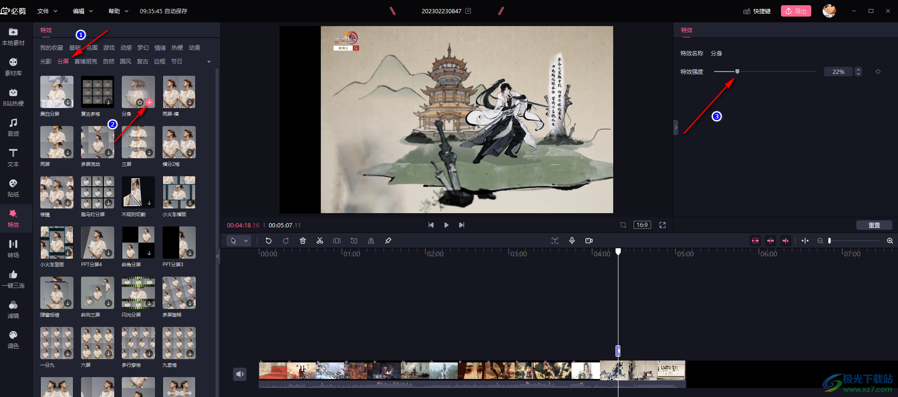Click the pin marker icon in the toolbar
Screen dimensions: 898x397
pyautogui.click(x=388, y=241)
